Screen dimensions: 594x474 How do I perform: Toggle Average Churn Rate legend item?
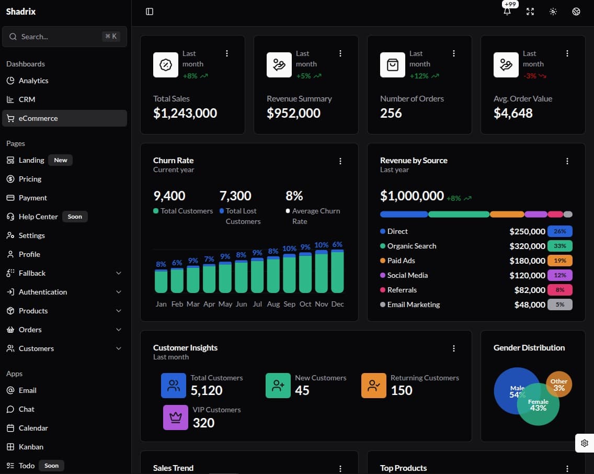click(x=313, y=216)
